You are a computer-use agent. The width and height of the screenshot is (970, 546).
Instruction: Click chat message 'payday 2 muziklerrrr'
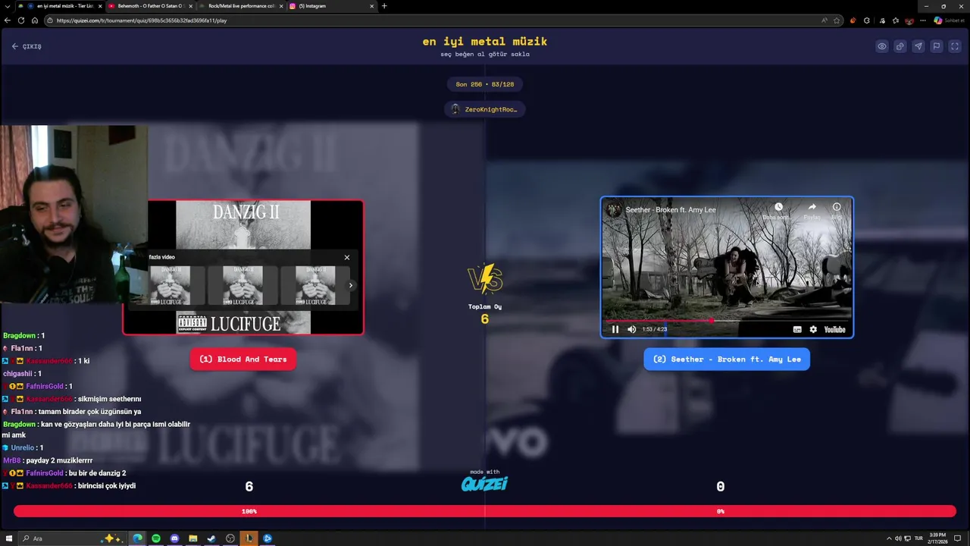coord(58,460)
